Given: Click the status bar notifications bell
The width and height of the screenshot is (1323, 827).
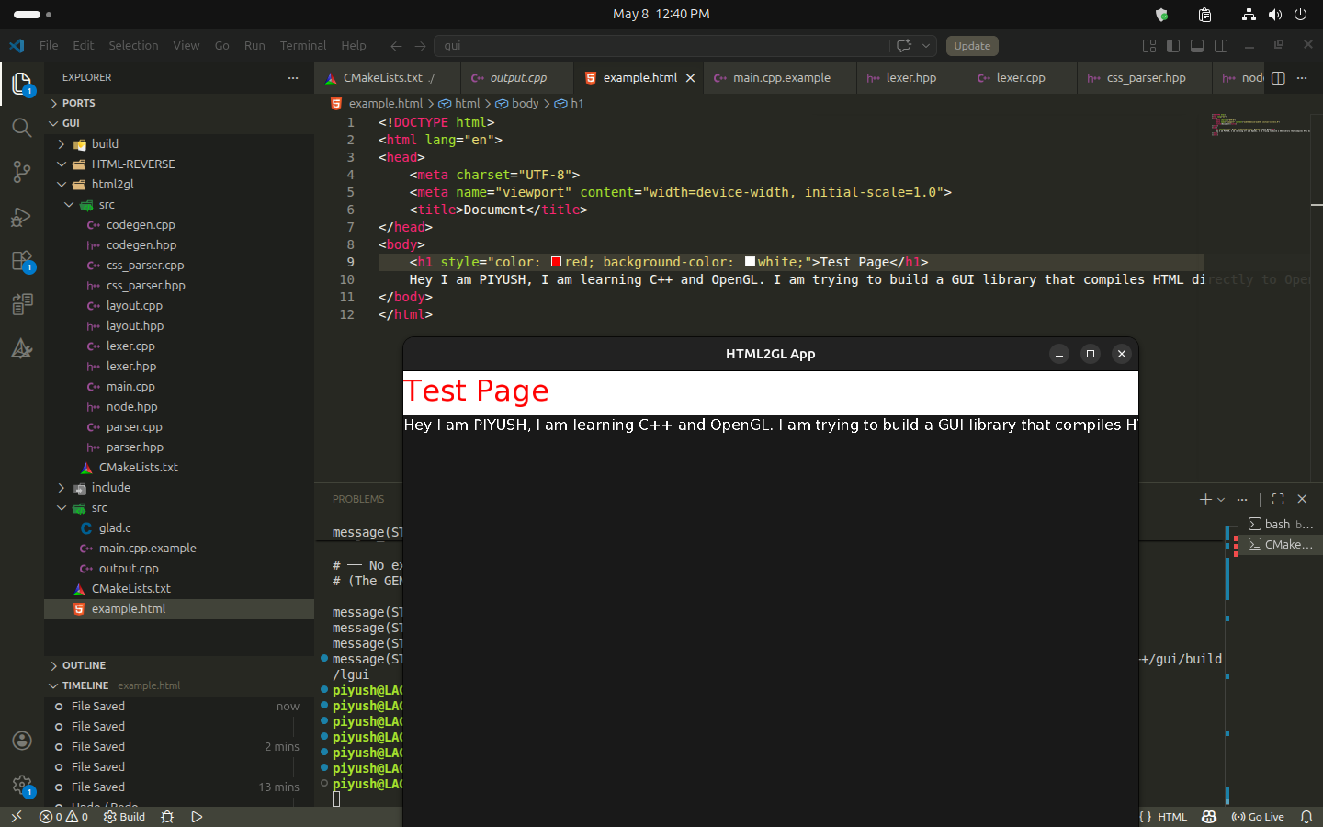Looking at the screenshot, I should tap(1306, 817).
